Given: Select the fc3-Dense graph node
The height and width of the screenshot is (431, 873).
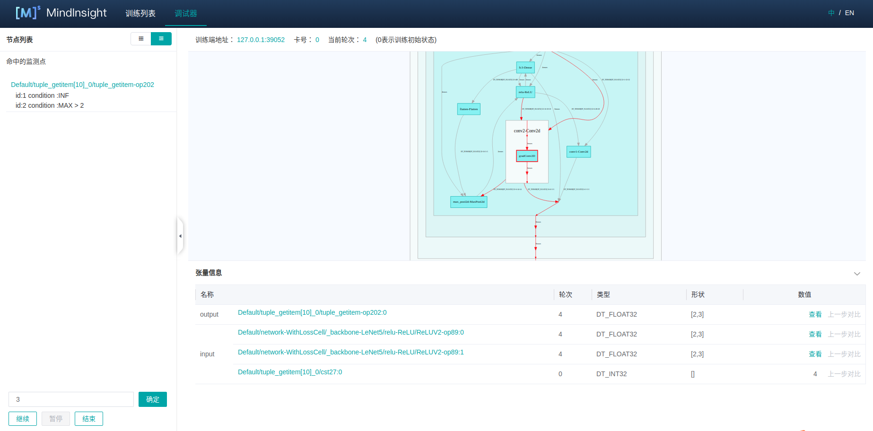Looking at the screenshot, I should [x=525, y=68].
